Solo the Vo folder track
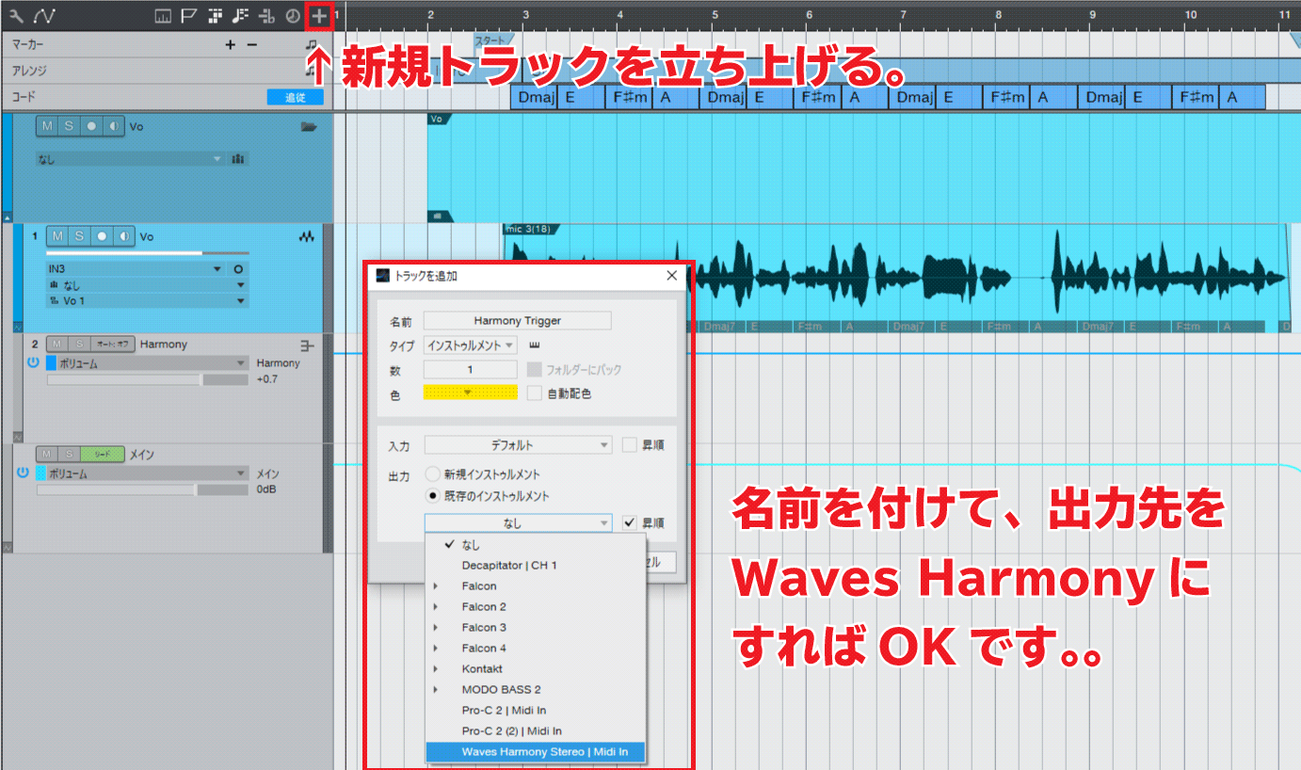Image resolution: width=1301 pixels, height=770 pixels. pos(68,126)
